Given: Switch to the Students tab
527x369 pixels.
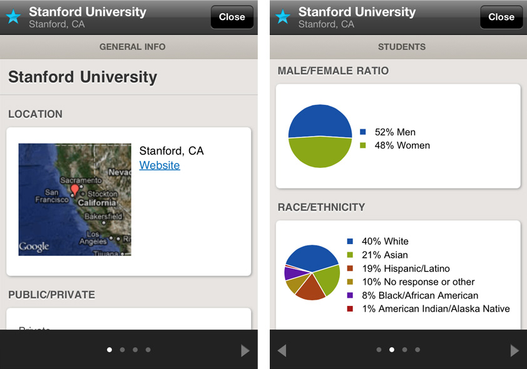Looking at the screenshot, I should point(401,47).
